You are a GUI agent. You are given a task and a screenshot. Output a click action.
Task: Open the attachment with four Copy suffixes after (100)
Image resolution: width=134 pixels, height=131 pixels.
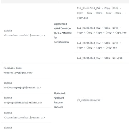coord(99,45)
